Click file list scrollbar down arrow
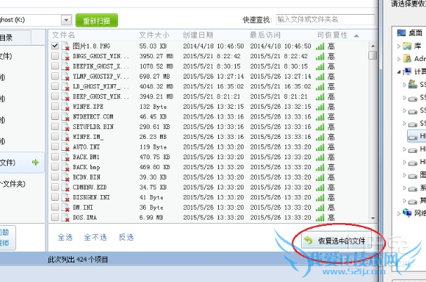The image size is (426, 282). (x=373, y=218)
